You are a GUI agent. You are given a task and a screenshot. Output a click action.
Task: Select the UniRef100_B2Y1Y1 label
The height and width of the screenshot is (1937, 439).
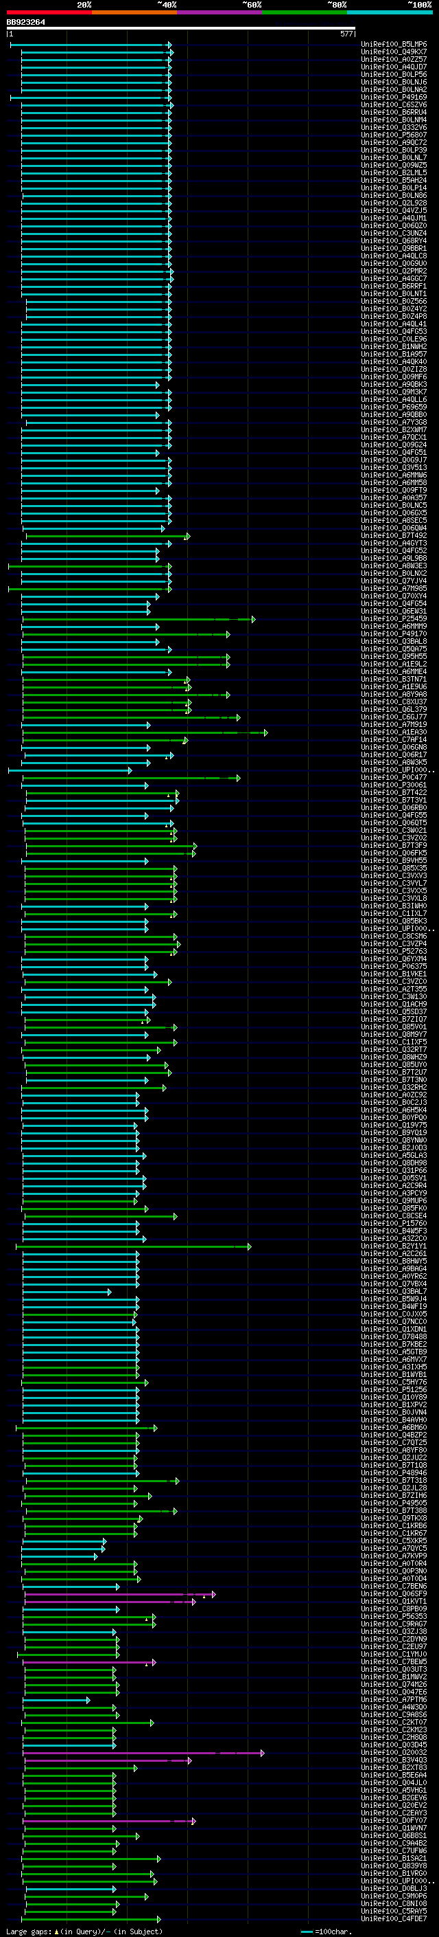pos(394,1246)
